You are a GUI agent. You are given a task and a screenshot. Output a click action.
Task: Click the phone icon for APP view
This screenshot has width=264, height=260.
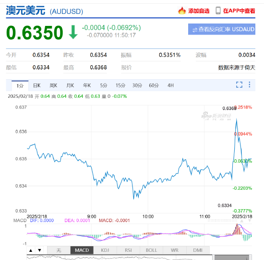click(x=218, y=11)
